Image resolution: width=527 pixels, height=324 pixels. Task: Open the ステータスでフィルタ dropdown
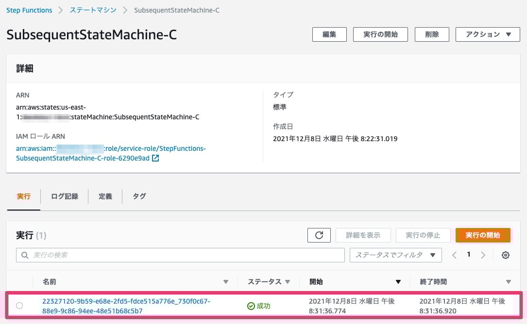pos(395,255)
